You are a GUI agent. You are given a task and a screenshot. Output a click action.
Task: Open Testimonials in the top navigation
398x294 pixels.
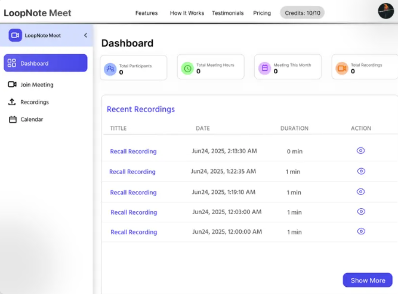[228, 13]
